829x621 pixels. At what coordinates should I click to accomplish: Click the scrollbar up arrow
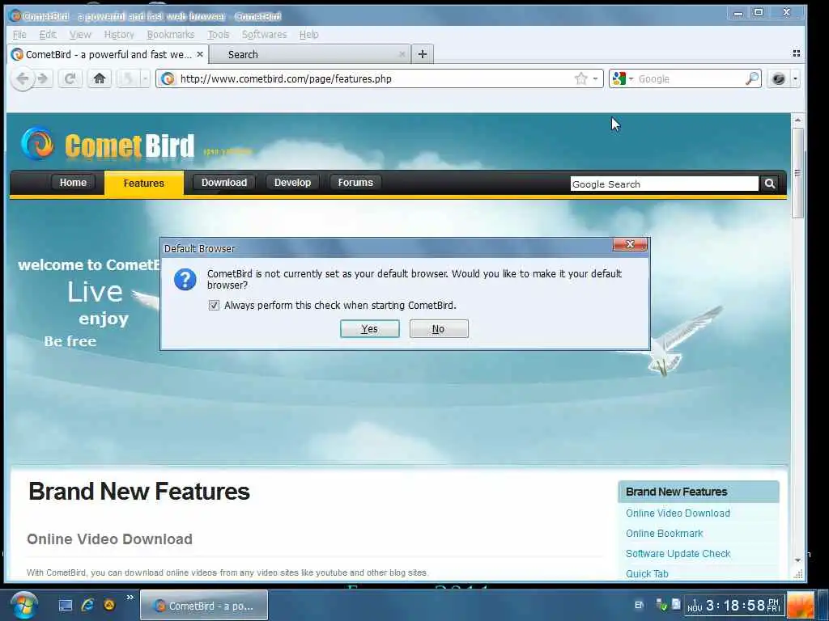[x=797, y=120]
